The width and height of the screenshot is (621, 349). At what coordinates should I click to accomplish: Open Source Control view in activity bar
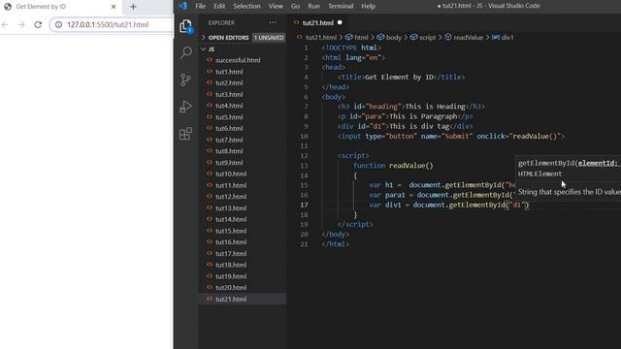click(185, 79)
